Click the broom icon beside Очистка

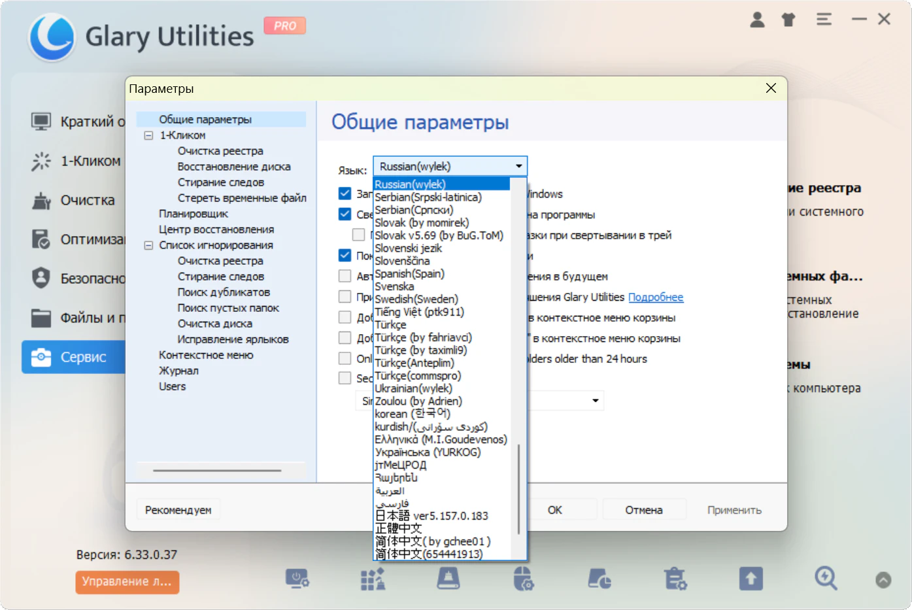(41, 200)
